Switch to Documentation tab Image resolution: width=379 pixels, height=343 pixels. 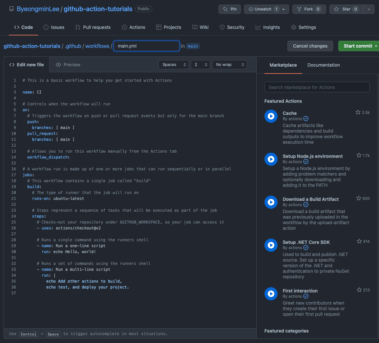(324, 65)
